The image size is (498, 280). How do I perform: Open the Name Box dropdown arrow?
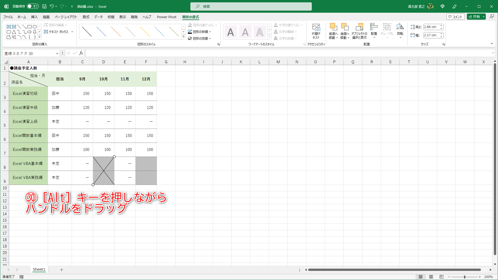pyautogui.click(x=57, y=53)
